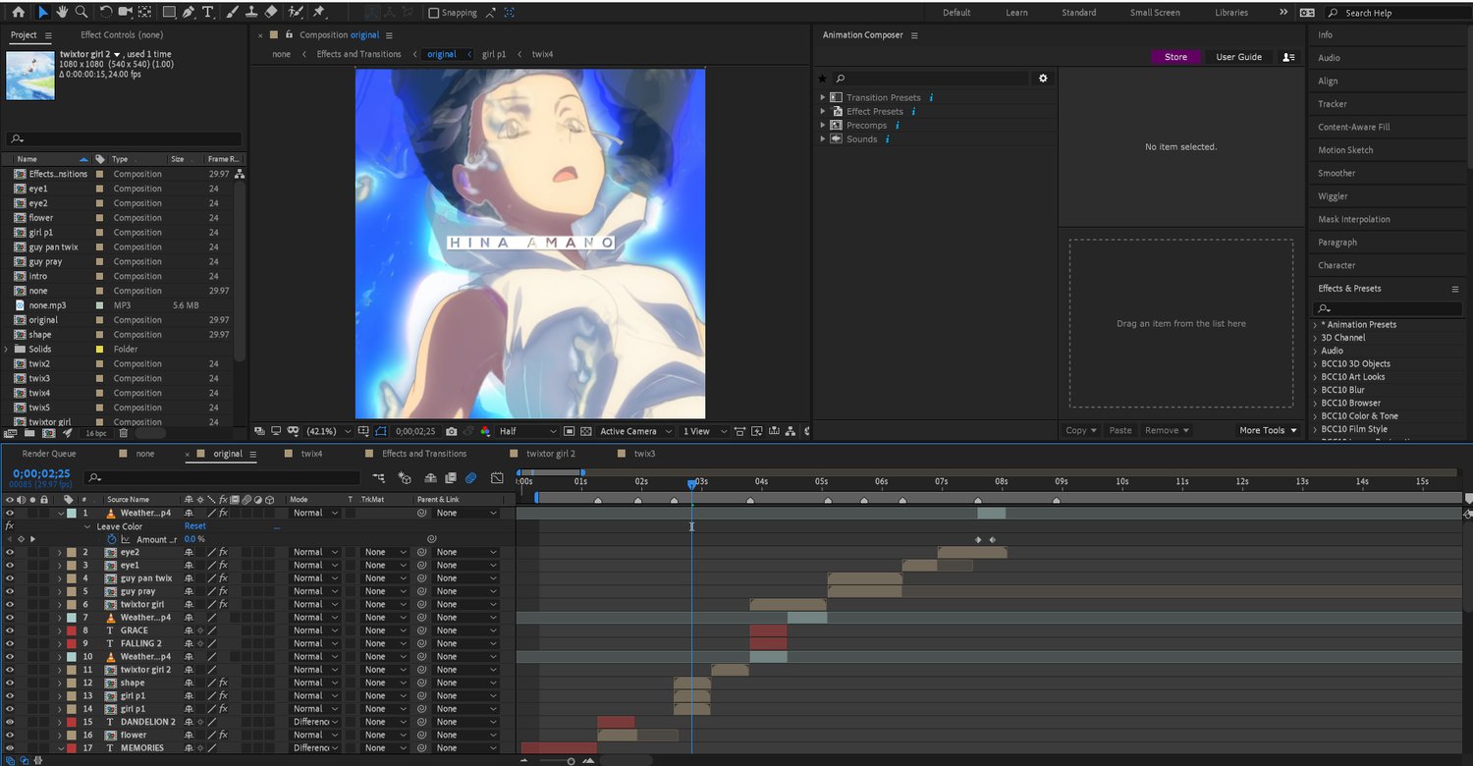Select the Unified Camera tool
The height and width of the screenshot is (766, 1473).
click(x=126, y=12)
